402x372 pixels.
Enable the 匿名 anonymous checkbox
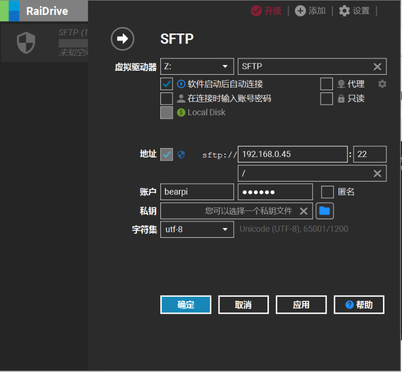[327, 192]
